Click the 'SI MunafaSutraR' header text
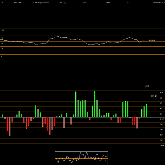 41,3
